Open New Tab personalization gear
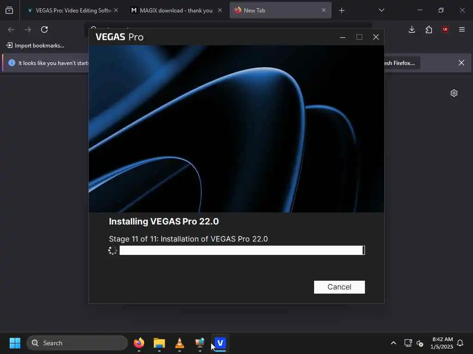Screen dimensions: 473x354 tap(454, 93)
